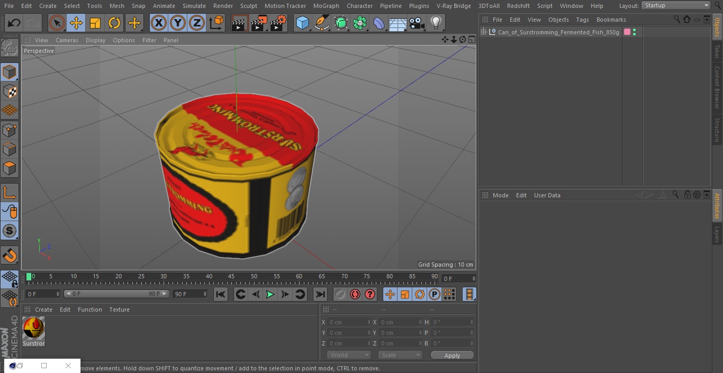
Task: Toggle Rotation keyframe recording
Action: coord(420,294)
